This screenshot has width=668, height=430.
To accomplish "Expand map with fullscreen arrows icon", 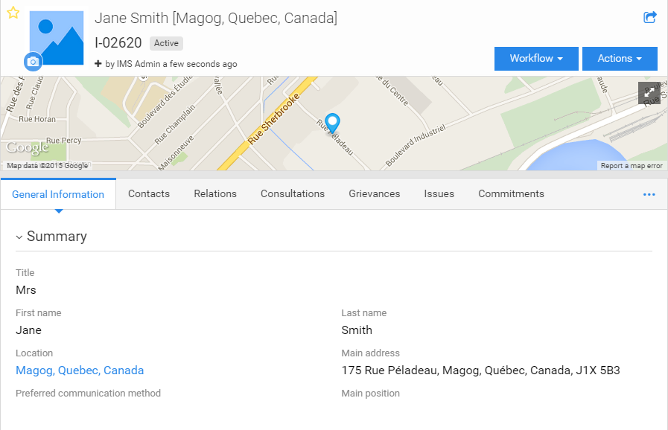I will (x=649, y=93).
